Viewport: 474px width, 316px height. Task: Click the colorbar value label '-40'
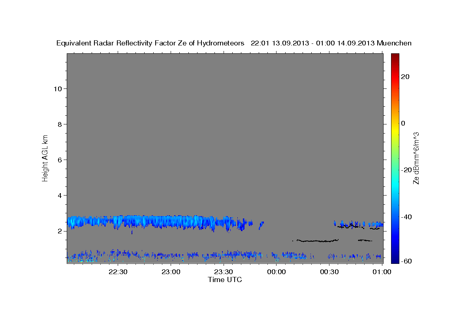(x=407, y=216)
